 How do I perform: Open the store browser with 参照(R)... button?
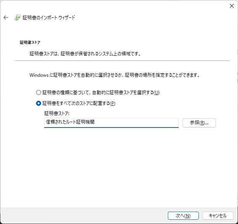[199, 122]
